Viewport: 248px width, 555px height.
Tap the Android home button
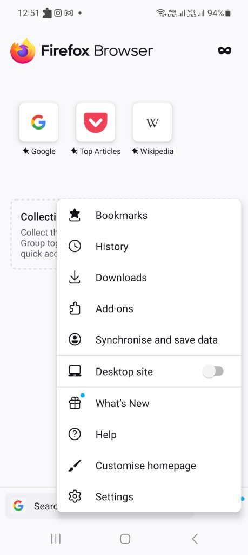point(125,539)
